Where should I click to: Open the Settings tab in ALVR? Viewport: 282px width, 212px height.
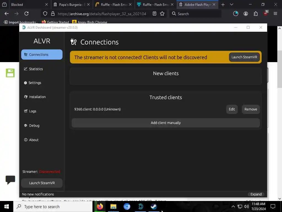(x=42, y=83)
